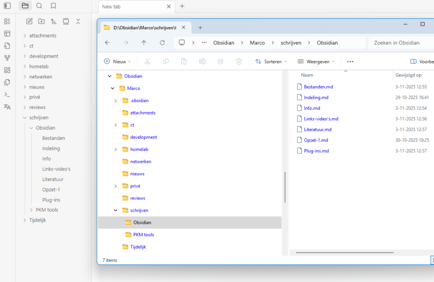Image resolution: width=434 pixels, height=282 pixels.
Task: Select the Links-video's.md file in Explorer
Action: pos(321,119)
